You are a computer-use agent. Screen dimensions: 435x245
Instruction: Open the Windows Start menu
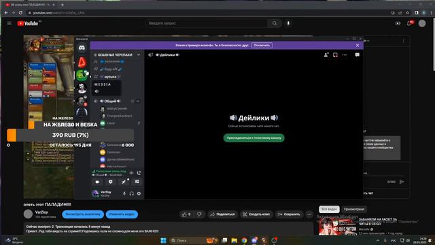click(x=163, y=240)
